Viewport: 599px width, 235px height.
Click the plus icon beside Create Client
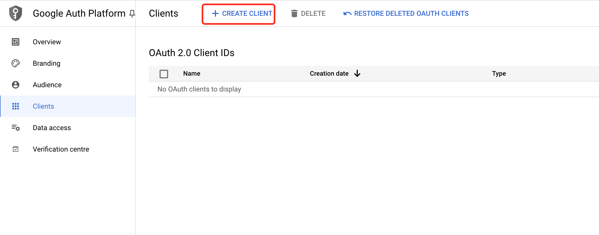click(215, 13)
